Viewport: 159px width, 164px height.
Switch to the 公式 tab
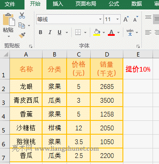[114, 4]
